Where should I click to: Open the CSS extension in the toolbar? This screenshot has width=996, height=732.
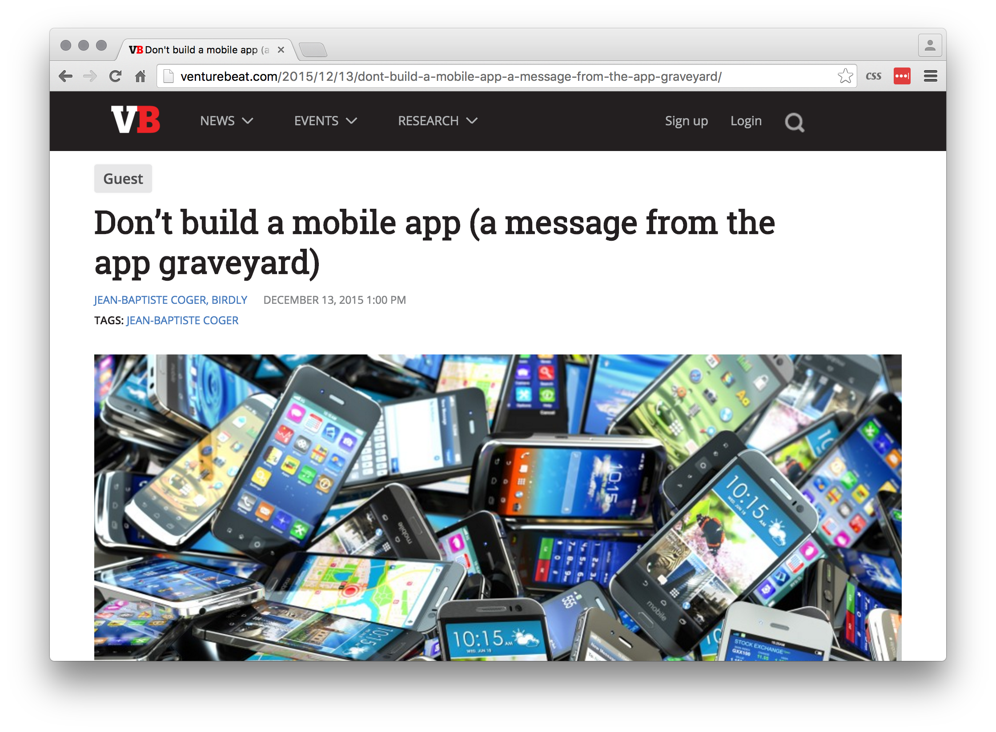coord(873,76)
